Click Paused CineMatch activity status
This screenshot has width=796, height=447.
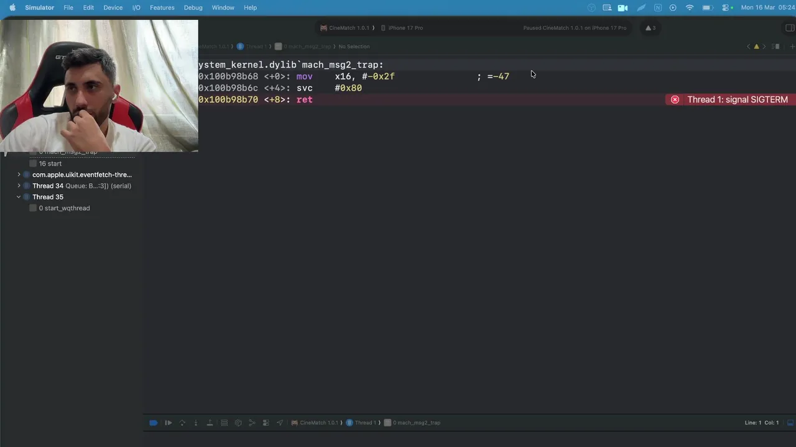pyautogui.click(x=575, y=28)
